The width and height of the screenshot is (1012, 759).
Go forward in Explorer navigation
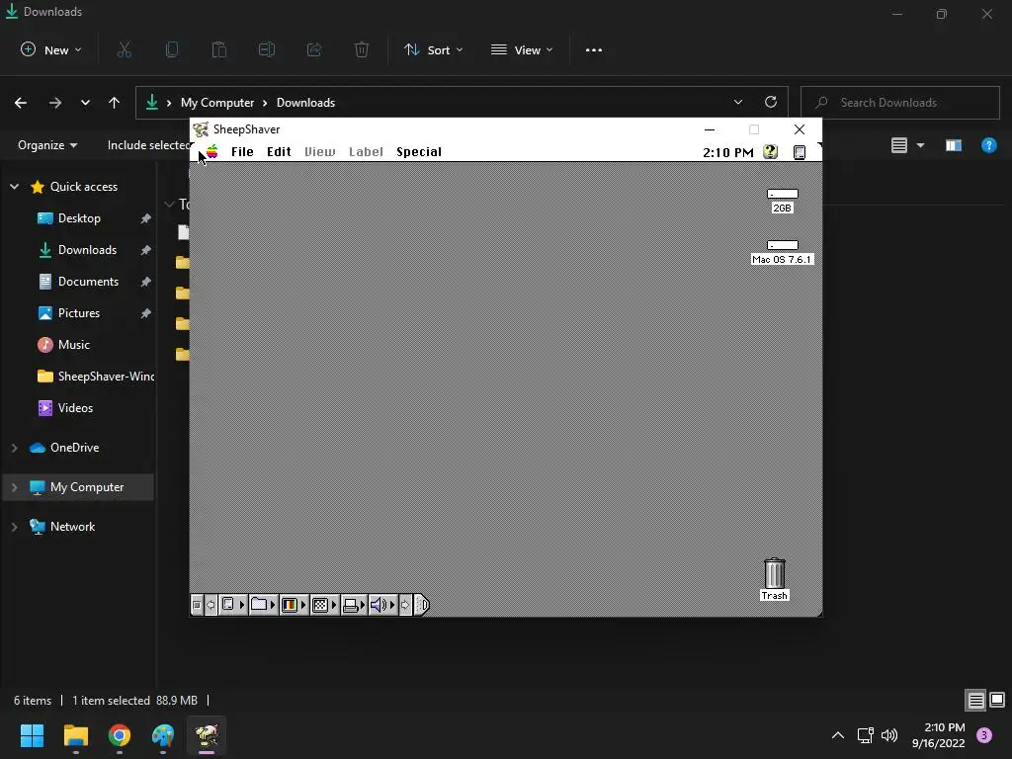55,103
